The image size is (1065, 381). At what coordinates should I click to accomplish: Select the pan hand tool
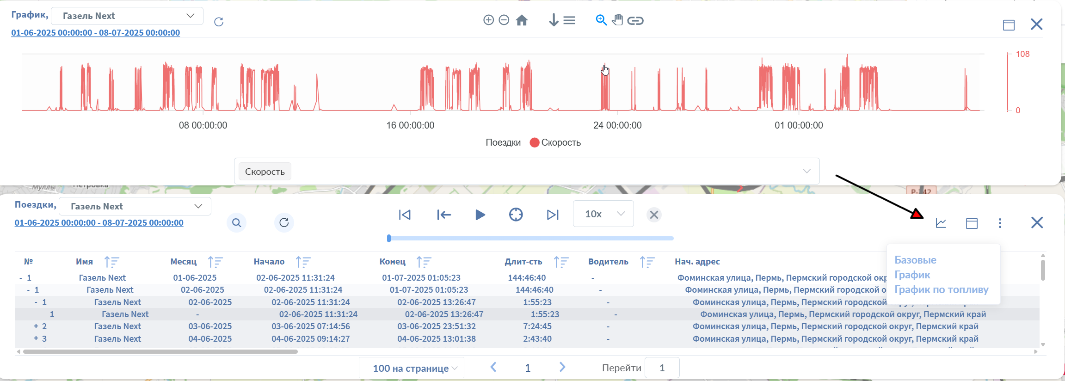coord(617,20)
